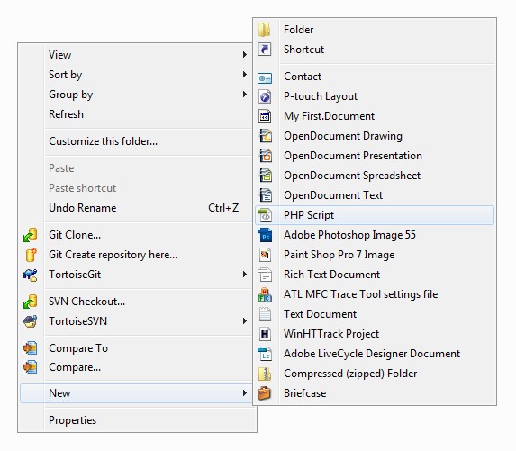The width and height of the screenshot is (516, 451).
Task: Click the Ctrl+Z shortcut text
Action: point(223,208)
